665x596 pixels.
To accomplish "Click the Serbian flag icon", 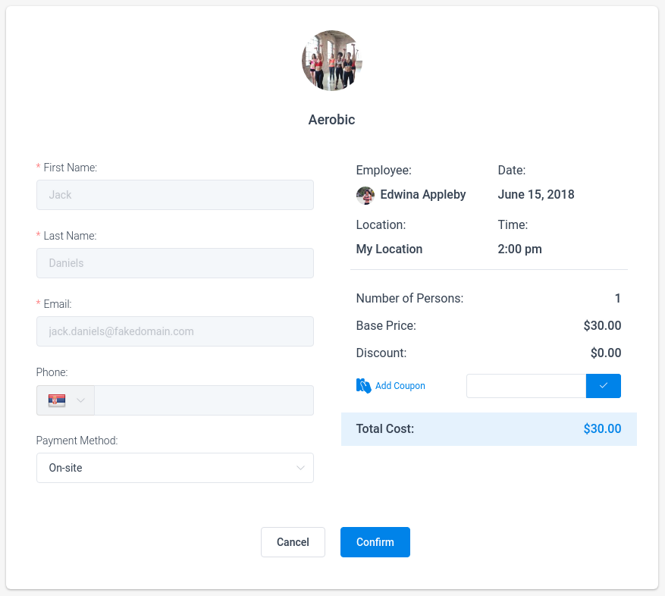I will (57, 400).
